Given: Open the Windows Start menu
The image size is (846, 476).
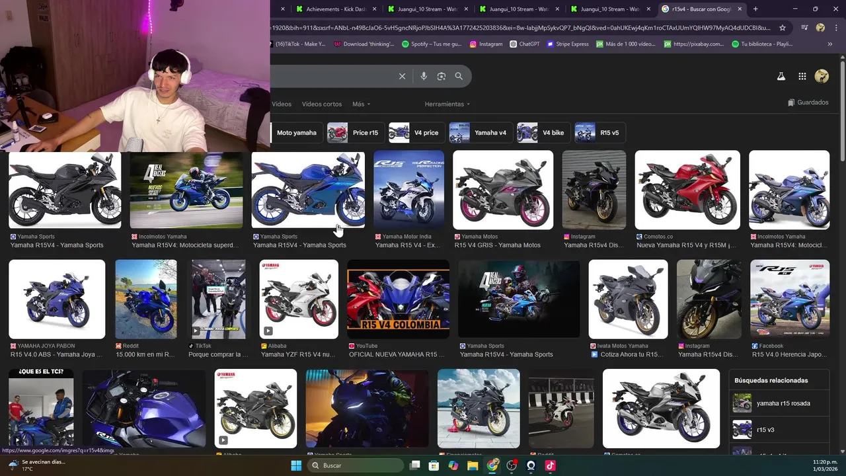Looking at the screenshot, I should click(x=296, y=465).
